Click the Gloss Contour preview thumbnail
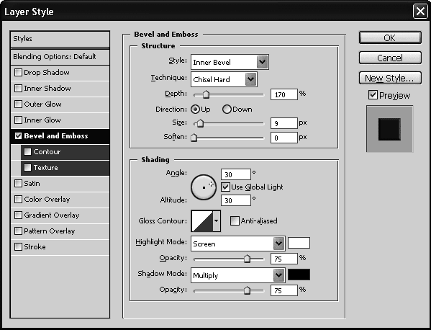 [202, 221]
